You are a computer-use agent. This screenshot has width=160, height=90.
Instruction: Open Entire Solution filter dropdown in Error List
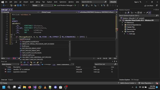pos(10,64)
